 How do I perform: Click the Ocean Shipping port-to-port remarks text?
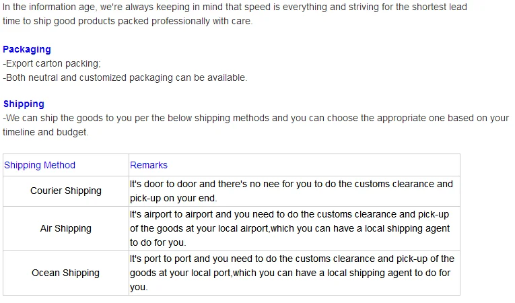pyautogui.click(x=291, y=259)
